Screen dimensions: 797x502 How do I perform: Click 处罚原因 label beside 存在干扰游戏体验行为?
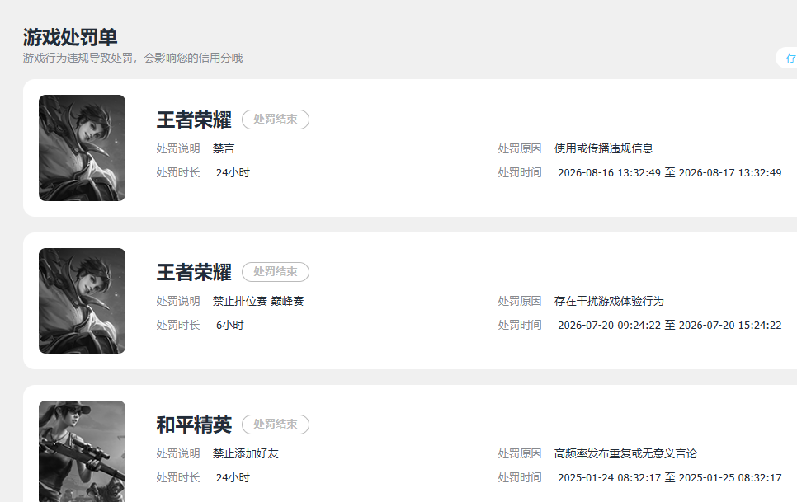(520, 301)
